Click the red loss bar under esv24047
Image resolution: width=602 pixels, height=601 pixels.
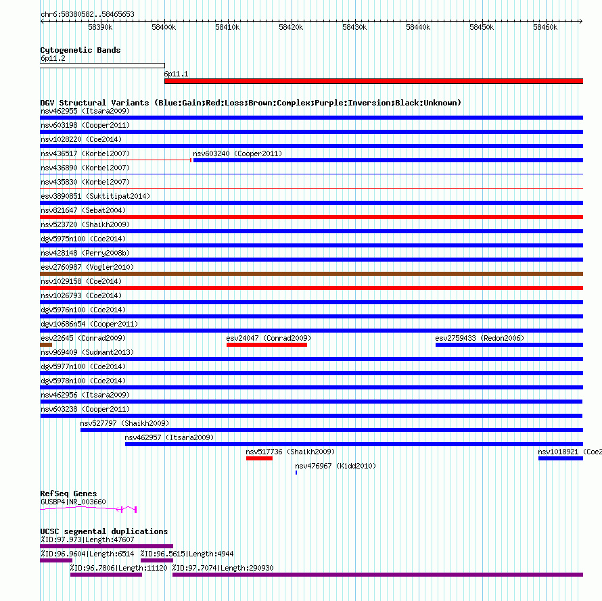(267, 345)
